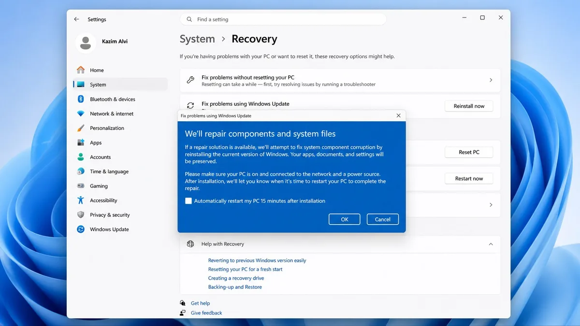Click the Restart now button
Screen dimensions: 580x326
[469, 179]
